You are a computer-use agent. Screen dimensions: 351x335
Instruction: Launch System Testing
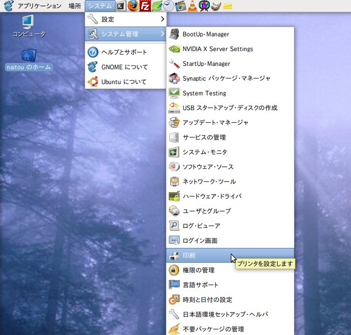click(x=230, y=93)
